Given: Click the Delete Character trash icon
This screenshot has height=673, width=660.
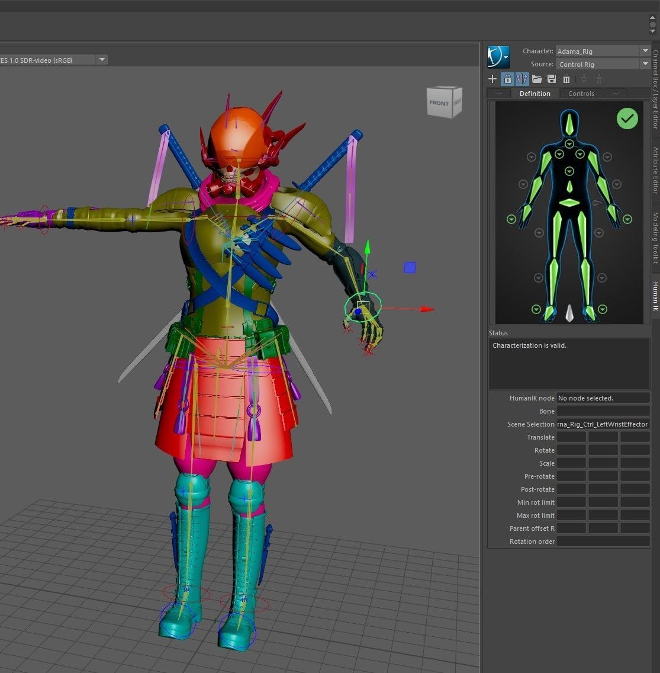Looking at the screenshot, I should 566,79.
